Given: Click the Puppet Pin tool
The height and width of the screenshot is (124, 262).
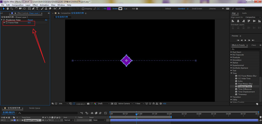Looking at the screenshot, I should (60, 9).
